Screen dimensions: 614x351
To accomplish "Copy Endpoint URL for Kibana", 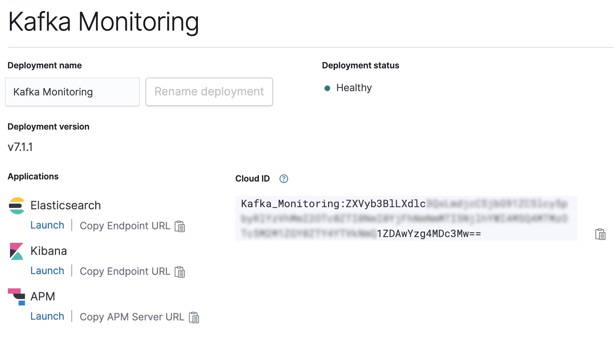I will (x=125, y=272).
